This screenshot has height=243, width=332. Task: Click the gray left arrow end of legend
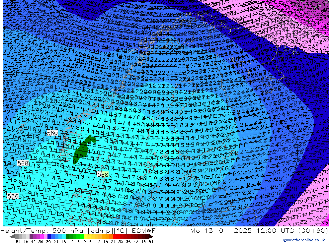click(12, 237)
